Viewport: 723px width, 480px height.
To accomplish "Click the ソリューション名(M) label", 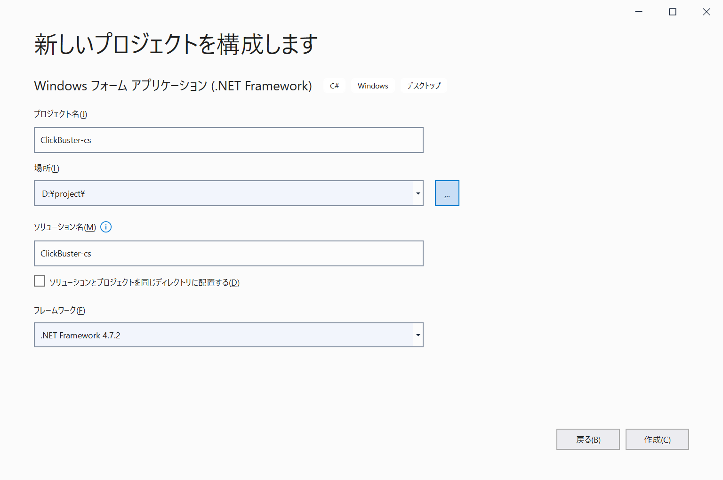I will [x=65, y=227].
